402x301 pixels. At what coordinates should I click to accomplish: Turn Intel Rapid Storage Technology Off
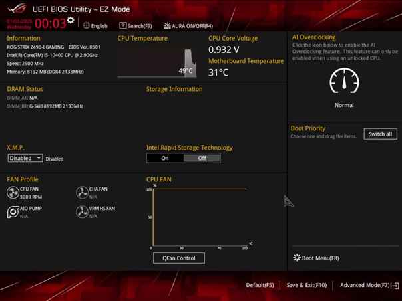(202, 158)
